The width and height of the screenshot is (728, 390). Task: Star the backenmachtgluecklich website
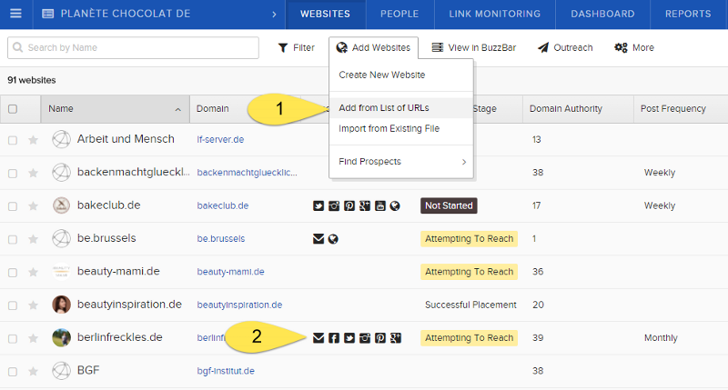pyautogui.click(x=33, y=173)
